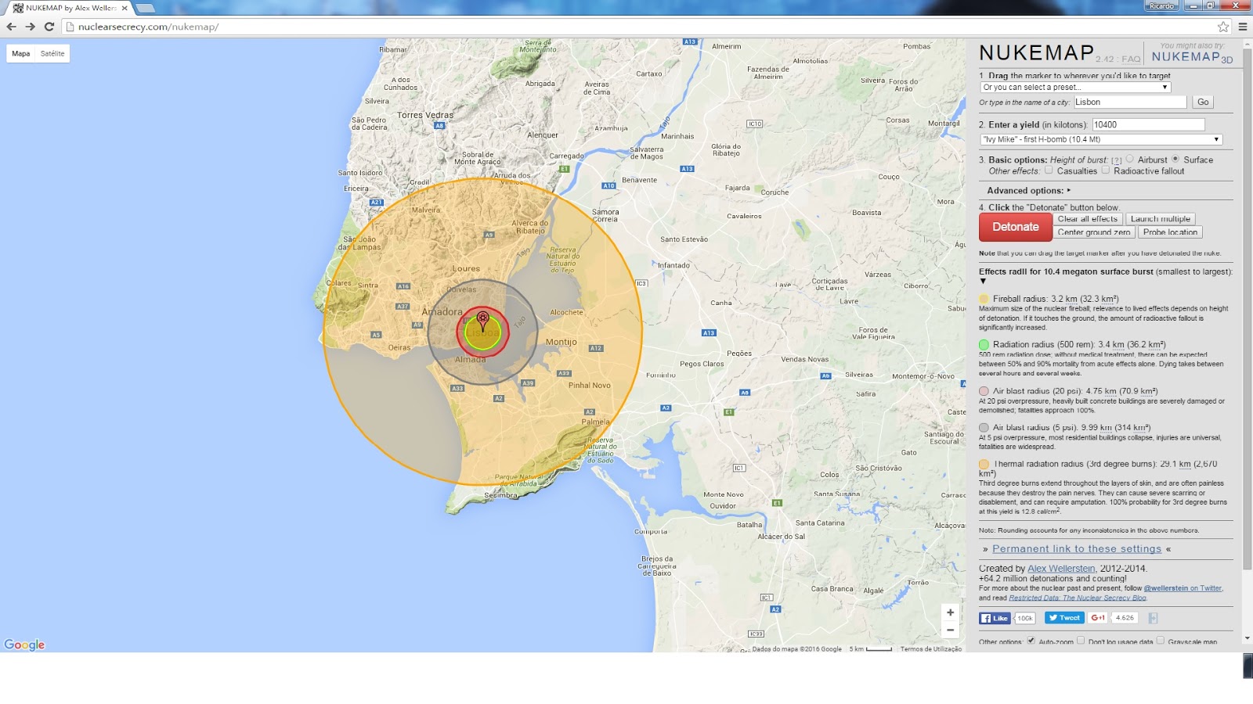Viewport: 1253px width, 704px height.
Task: Click the sidebar scrollbar up arrow
Action: click(x=1248, y=45)
